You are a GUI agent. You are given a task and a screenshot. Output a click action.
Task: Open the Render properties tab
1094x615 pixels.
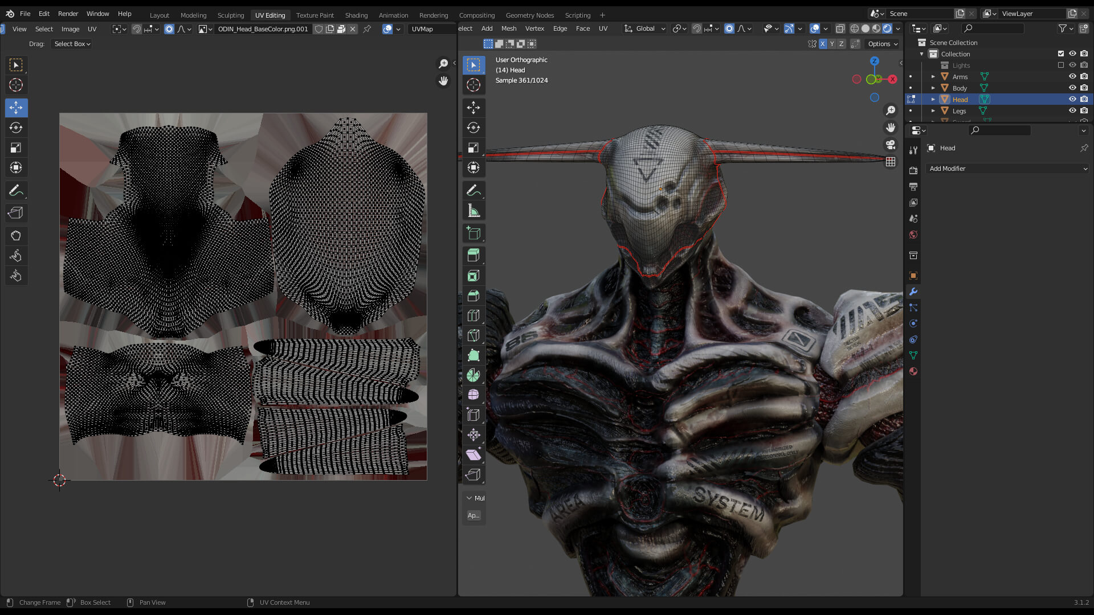tap(913, 170)
